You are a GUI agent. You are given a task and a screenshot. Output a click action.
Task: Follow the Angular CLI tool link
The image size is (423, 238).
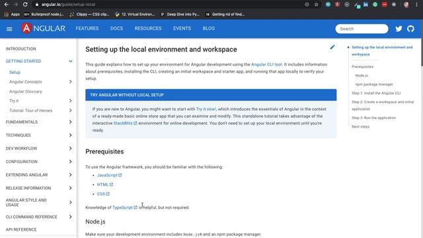(x=266, y=65)
